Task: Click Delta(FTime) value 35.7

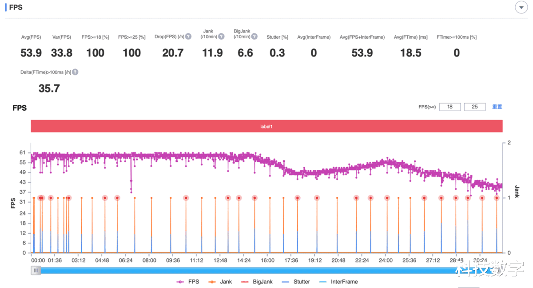Action: (49, 88)
